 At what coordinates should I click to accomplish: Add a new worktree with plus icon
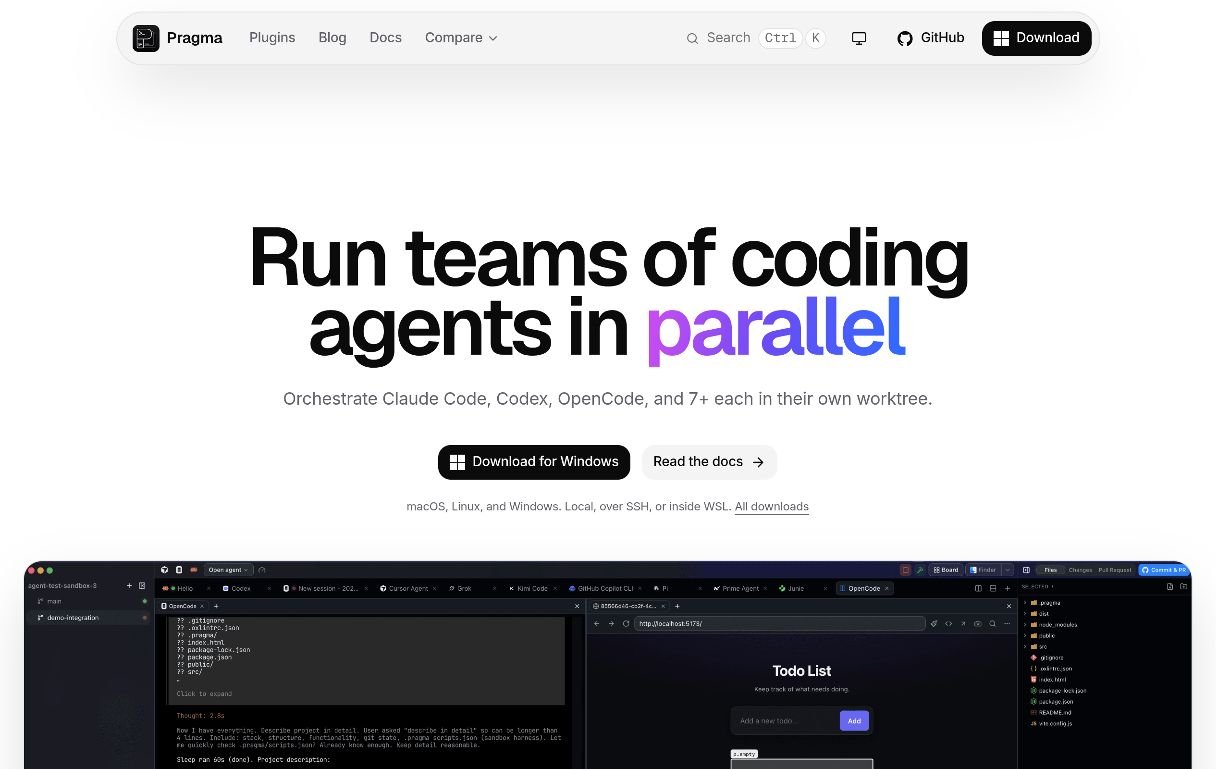pyautogui.click(x=129, y=585)
